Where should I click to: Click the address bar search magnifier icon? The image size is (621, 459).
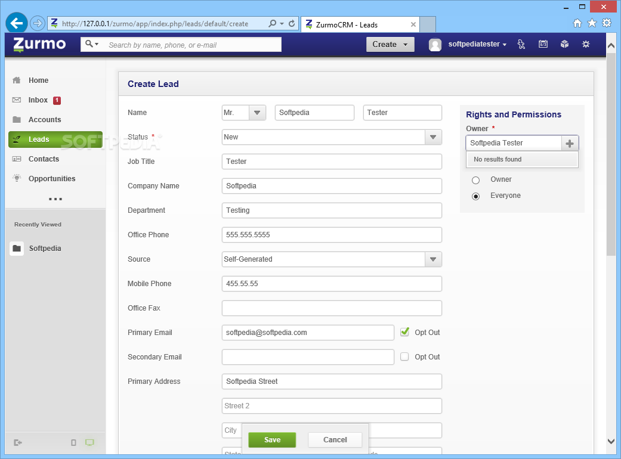tap(273, 23)
